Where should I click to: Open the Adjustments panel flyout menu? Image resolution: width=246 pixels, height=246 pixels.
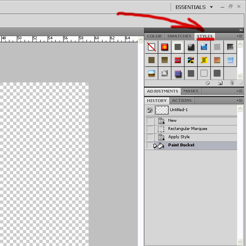pos(239,91)
